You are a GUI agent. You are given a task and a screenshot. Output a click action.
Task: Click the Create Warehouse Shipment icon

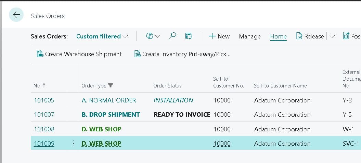pyautogui.click(x=40, y=54)
